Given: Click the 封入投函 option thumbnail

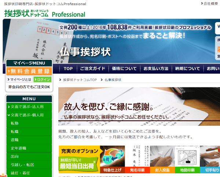Looking at the screenshot, I should [x=162, y=159].
